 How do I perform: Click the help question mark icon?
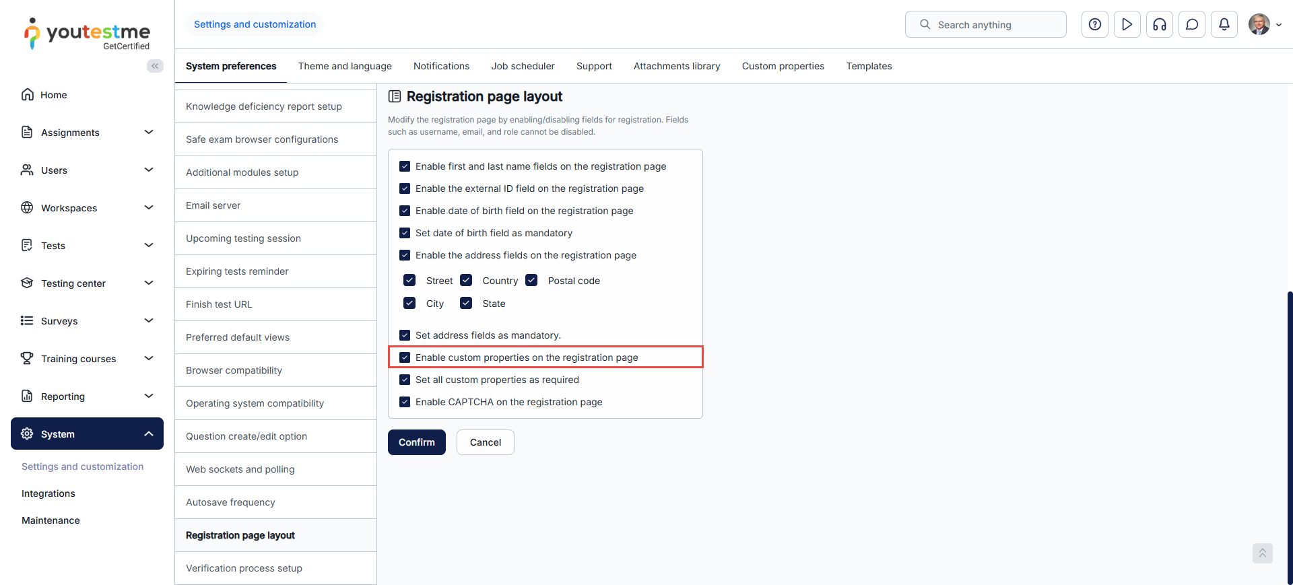pyautogui.click(x=1095, y=25)
